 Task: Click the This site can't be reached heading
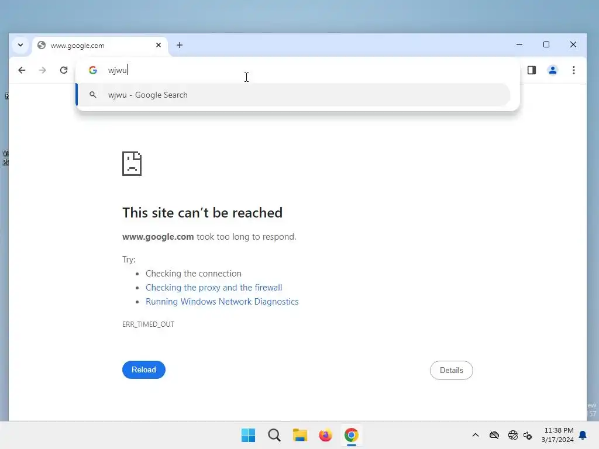click(x=202, y=213)
